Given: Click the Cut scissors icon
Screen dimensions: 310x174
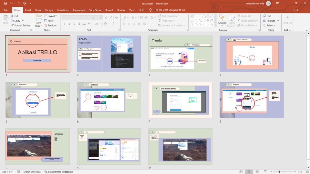Looking at the screenshot, I should [x=12, y=16].
